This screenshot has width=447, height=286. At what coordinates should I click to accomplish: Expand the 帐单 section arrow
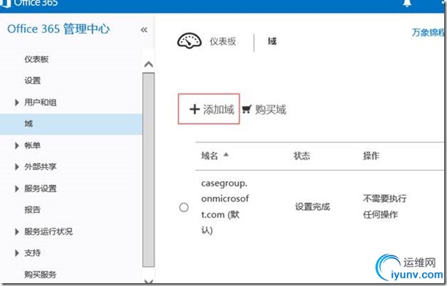click(x=17, y=145)
